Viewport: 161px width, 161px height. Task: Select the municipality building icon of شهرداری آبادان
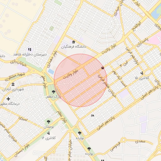(x=13, y=84)
